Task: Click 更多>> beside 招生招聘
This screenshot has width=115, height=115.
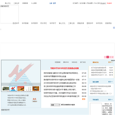Action: [x=111, y=82]
